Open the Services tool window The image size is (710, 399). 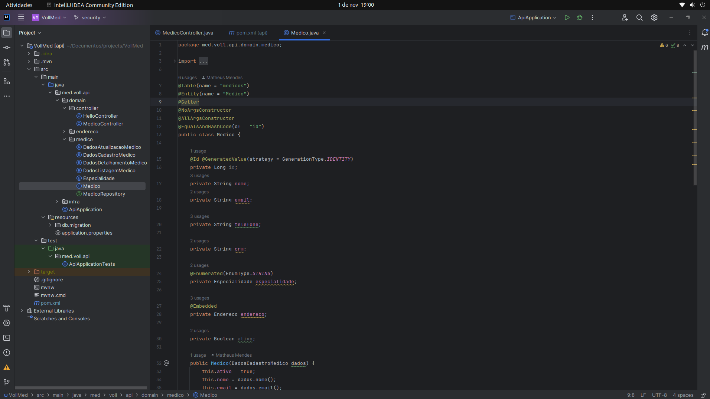click(7, 323)
